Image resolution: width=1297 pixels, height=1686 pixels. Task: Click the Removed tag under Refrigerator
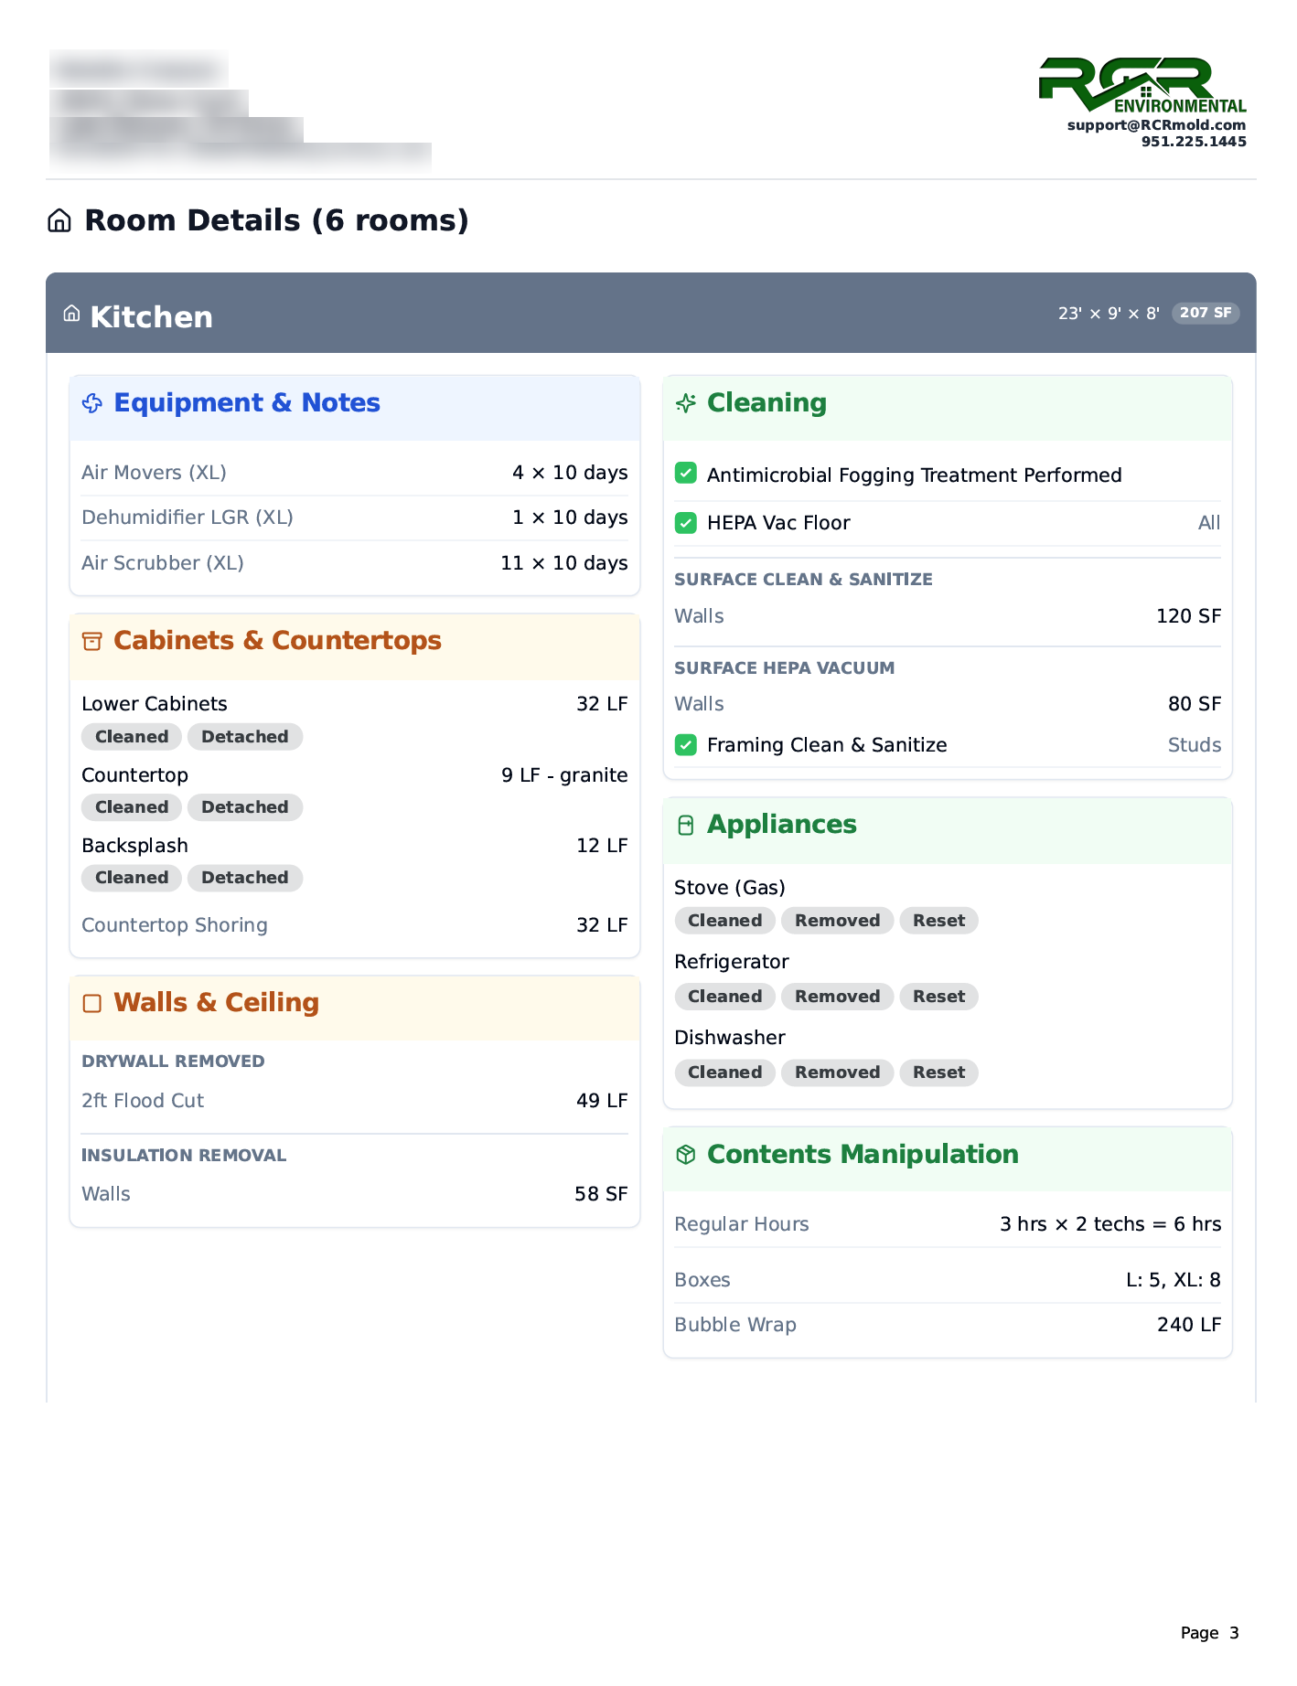838,997
